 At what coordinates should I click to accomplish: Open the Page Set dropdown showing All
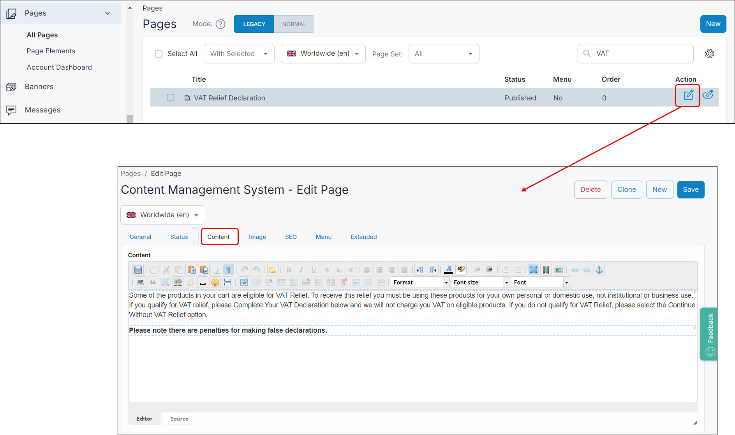click(444, 54)
